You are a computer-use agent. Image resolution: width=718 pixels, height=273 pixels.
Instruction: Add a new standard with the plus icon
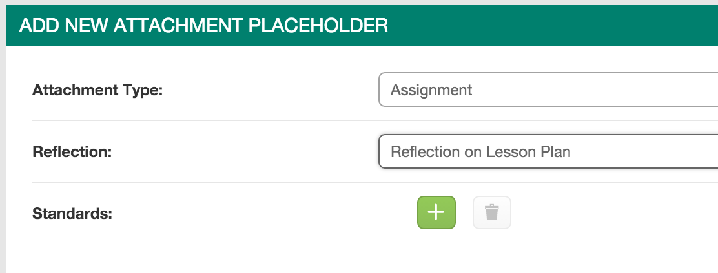pyautogui.click(x=436, y=212)
